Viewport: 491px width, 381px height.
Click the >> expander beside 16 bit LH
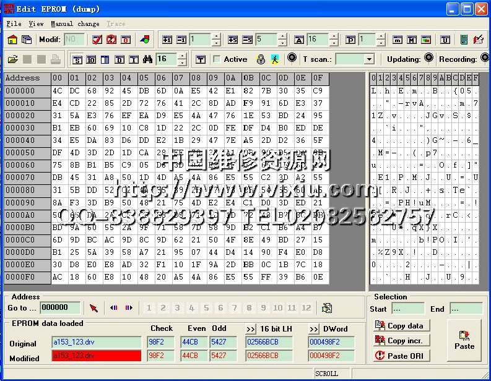click(x=251, y=329)
